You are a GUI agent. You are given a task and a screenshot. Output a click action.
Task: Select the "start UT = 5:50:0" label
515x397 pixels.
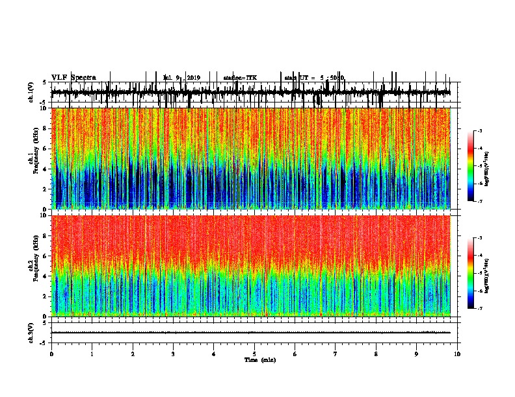point(314,78)
